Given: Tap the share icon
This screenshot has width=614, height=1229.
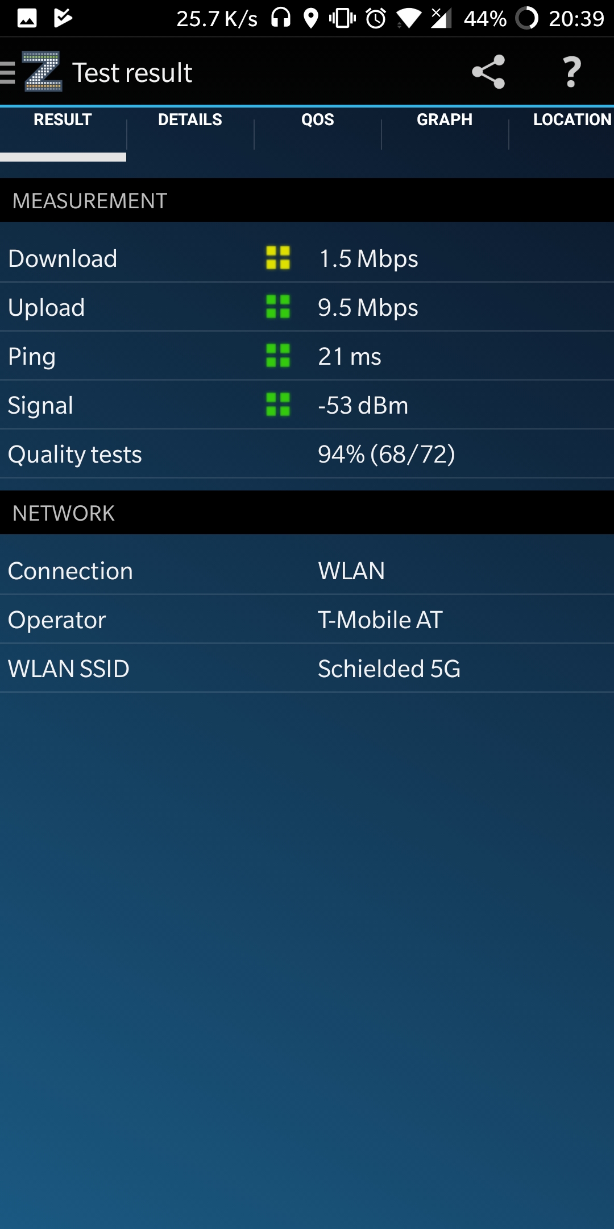Looking at the screenshot, I should 488,72.
